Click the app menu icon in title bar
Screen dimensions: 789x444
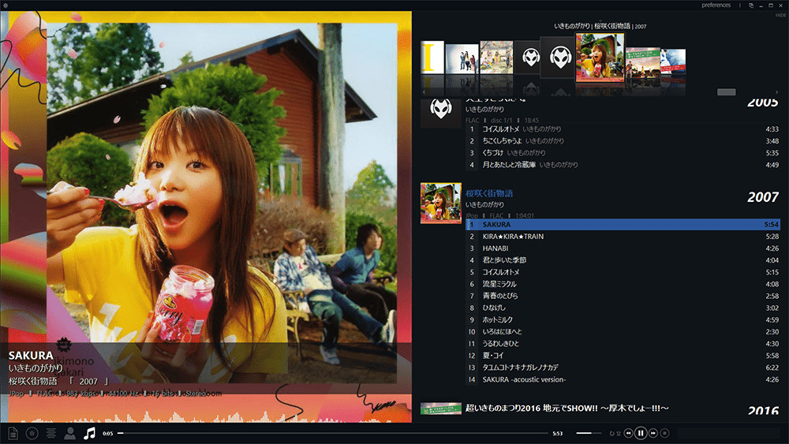5,5
